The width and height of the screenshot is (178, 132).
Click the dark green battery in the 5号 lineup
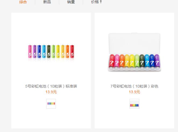pyautogui.click(x=49, y=52)
